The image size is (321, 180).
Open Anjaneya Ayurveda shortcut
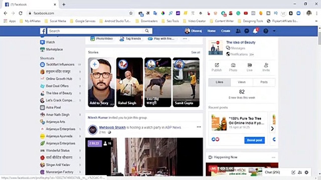[x=59, y=136]
